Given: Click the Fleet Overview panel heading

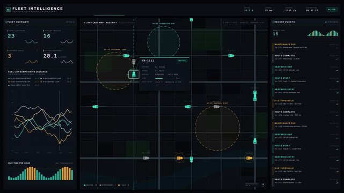Looking at the screenshot, I should click(18, 22).
